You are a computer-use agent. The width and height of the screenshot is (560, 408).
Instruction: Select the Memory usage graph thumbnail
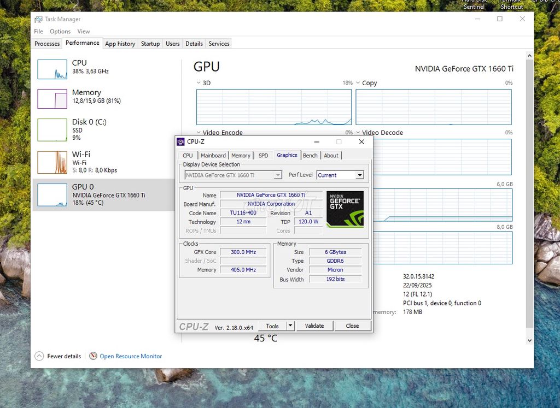(x=52, y=99)
